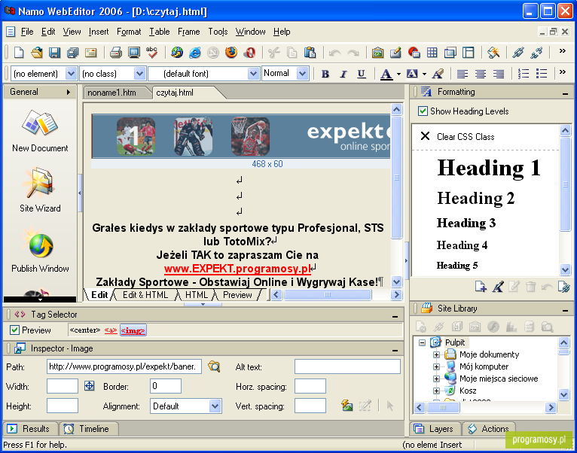Viewport: 577px width, 453px height.
Task: Click the open folder toolbar icon
Action: pyautogui.click(x=36, y=53)
